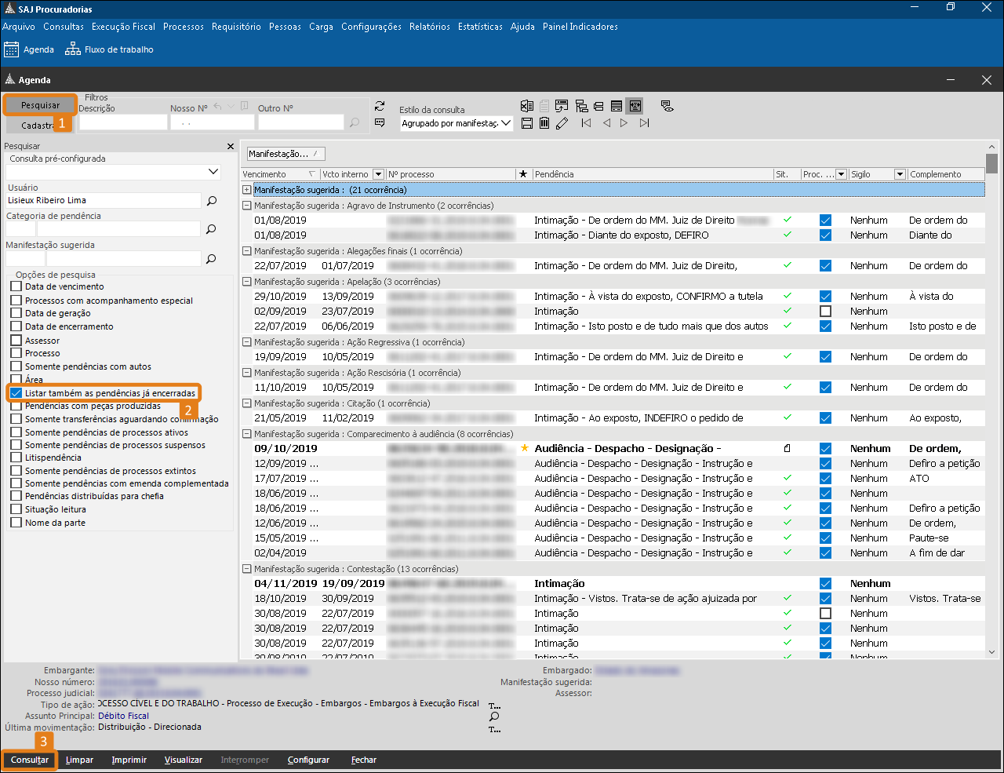Tick Nome da parte checkbox

[16, 523]
